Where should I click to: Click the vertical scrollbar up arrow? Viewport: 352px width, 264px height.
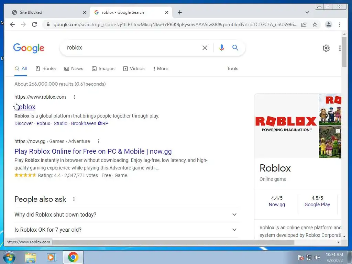(x=344, y=34)
